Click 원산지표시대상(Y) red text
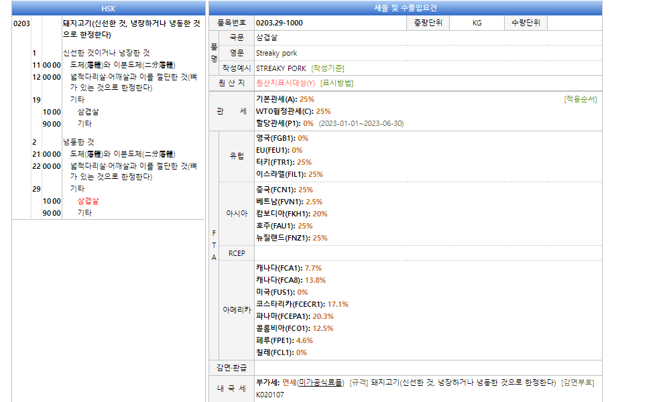This screenshot has height=402, width=665. click(286, 83)
